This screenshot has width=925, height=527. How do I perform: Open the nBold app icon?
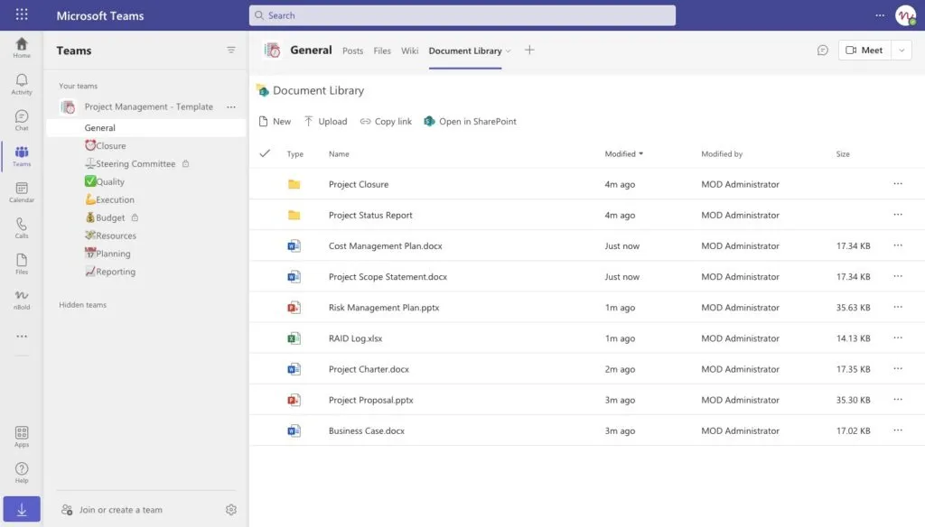coord(22,300)
